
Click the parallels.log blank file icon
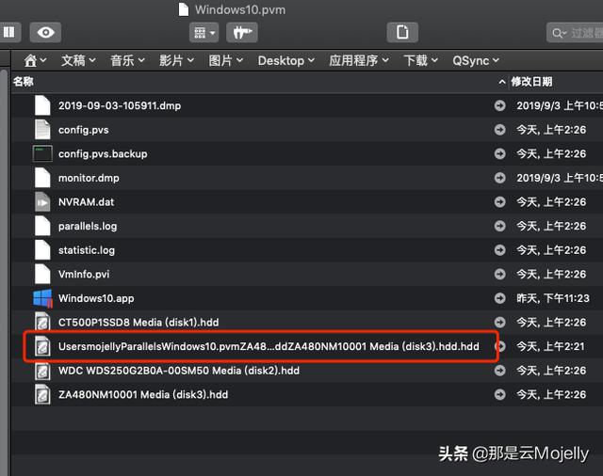point(42,227)
